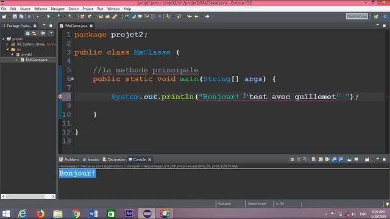390x219 pixels.
Task: Click the Open Task icon
Action: (x=108, y=16)
